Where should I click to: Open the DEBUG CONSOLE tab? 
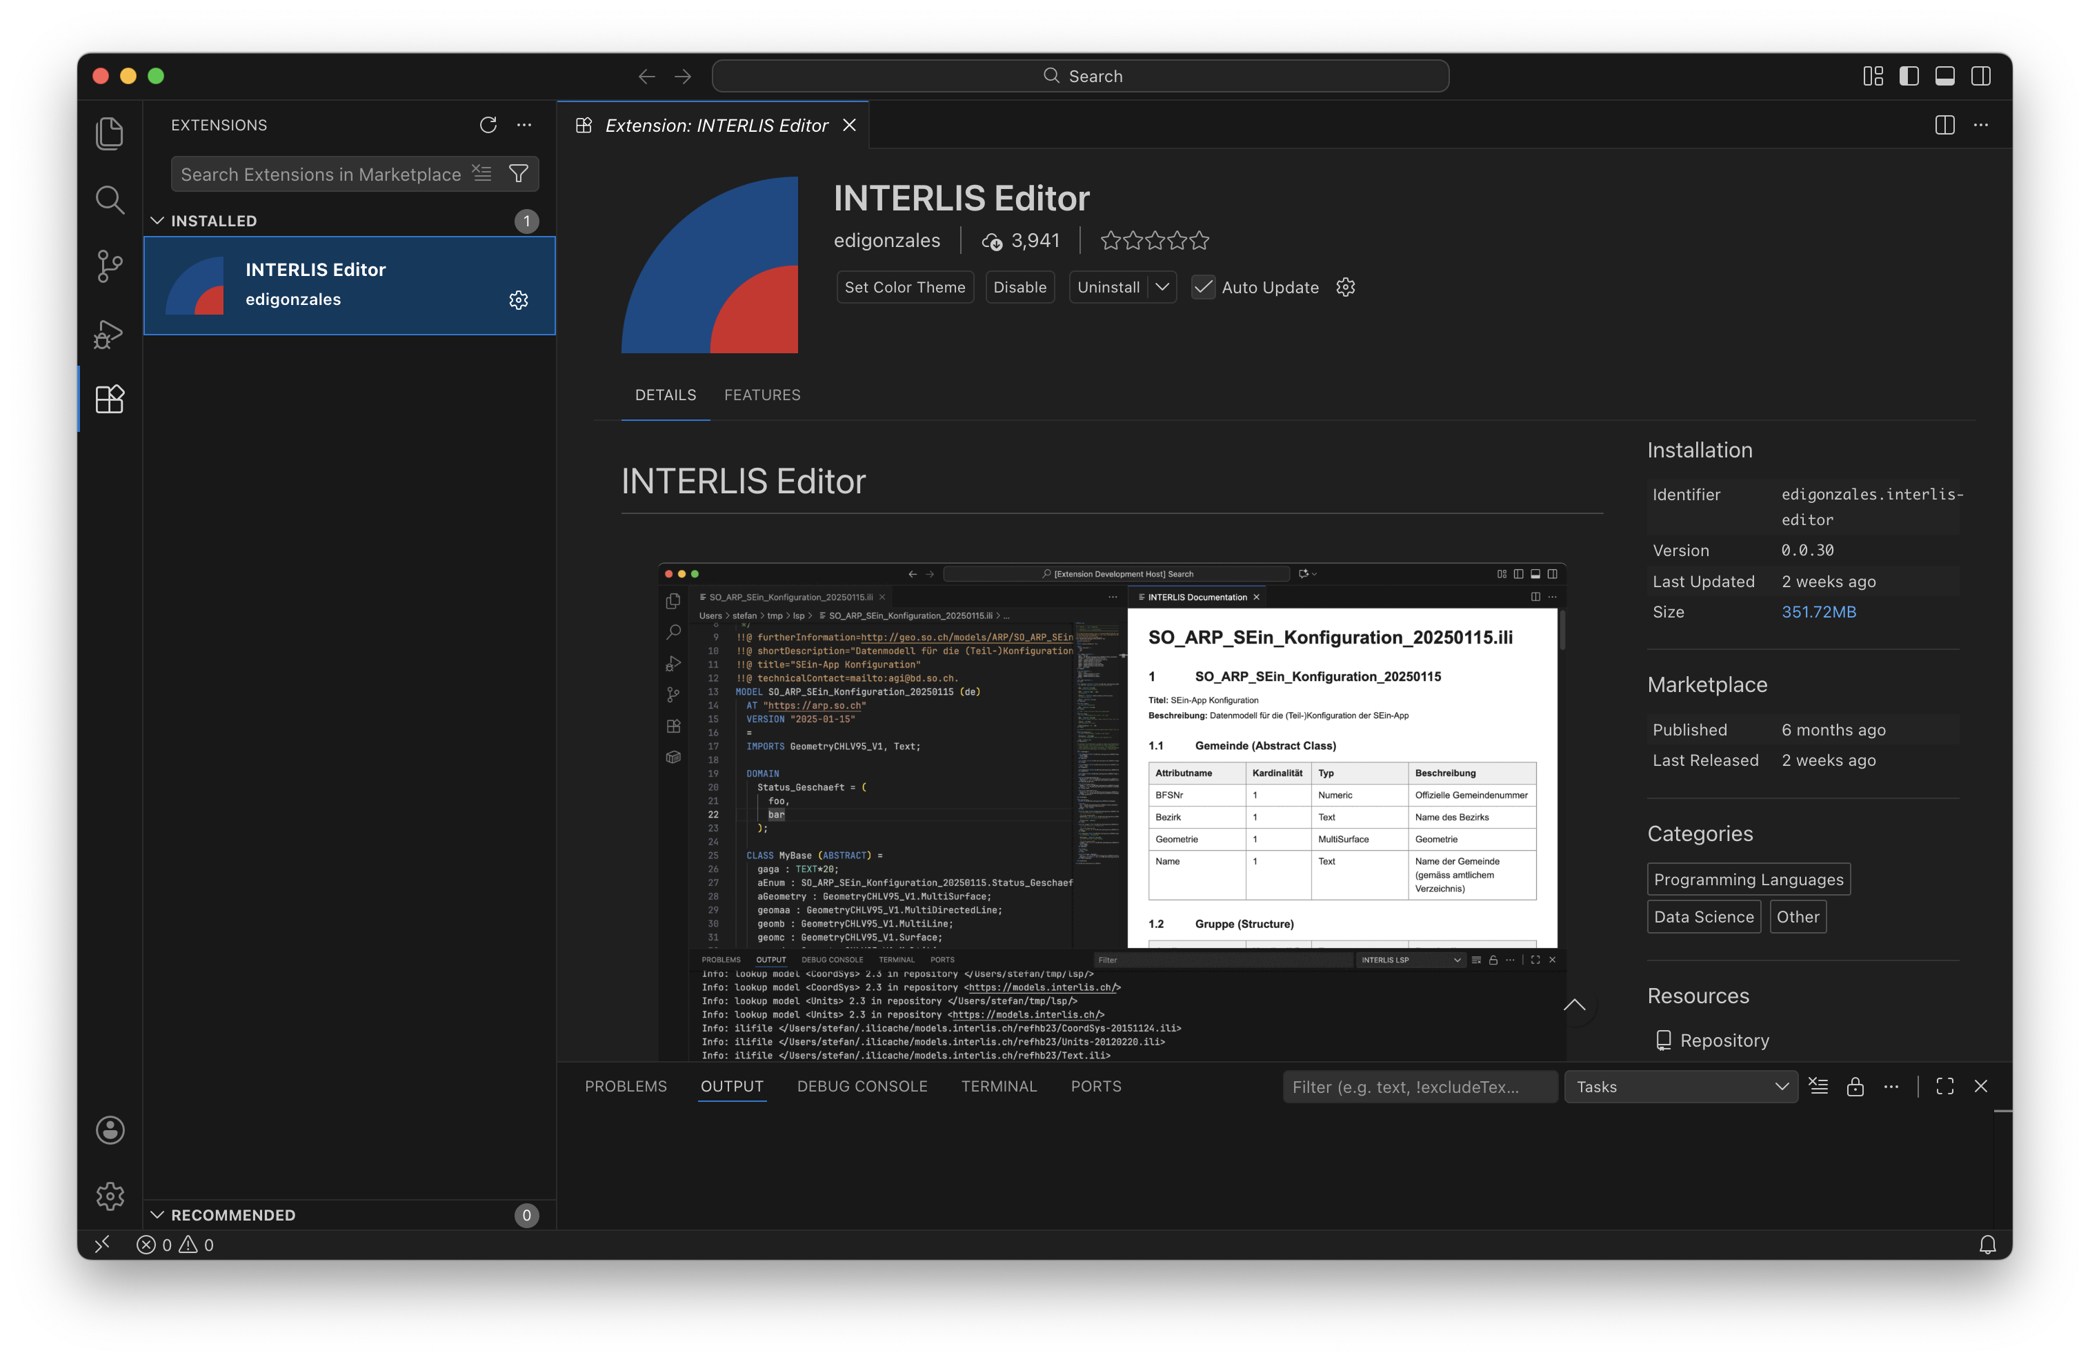click(862, 1086)
